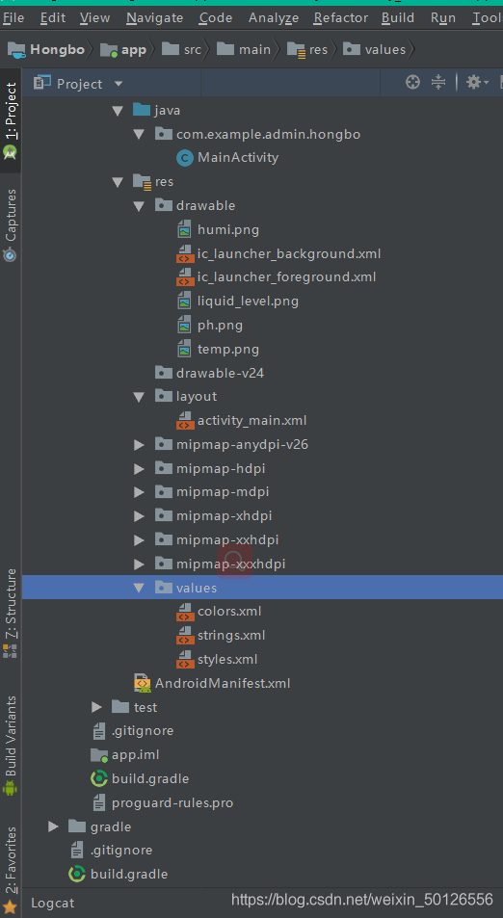
Task: Open the Refactor menu
Action: (x=341, y=17)
